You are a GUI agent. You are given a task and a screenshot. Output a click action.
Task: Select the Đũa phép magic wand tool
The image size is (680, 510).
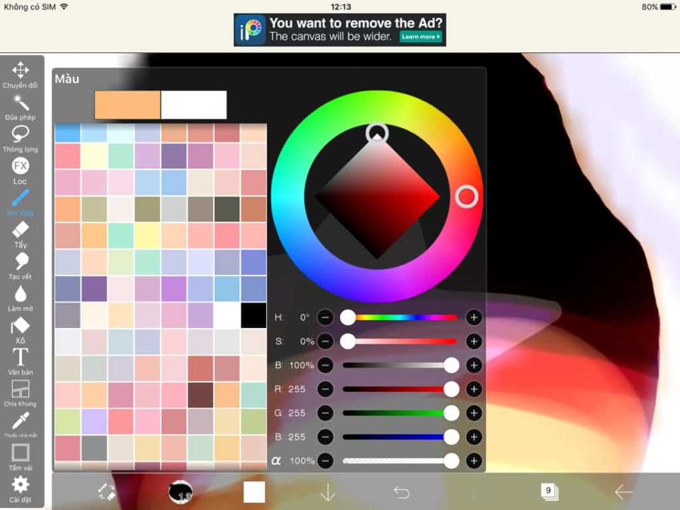coord(21,107)
